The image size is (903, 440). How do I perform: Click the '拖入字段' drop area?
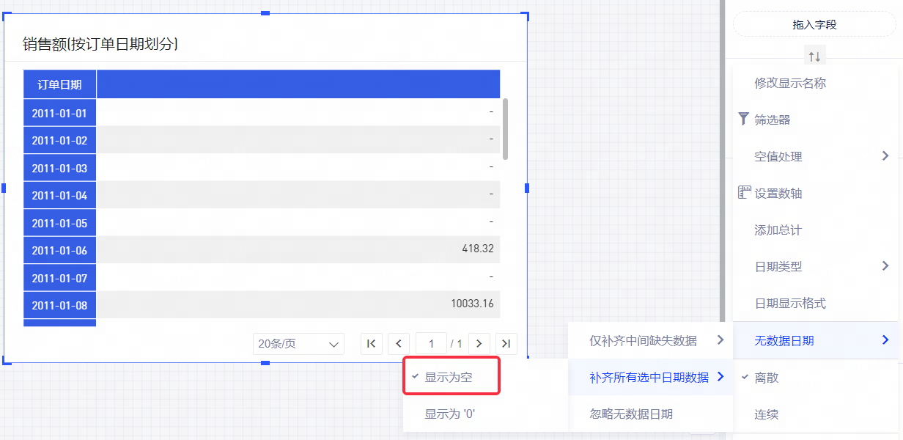(814, 24)
